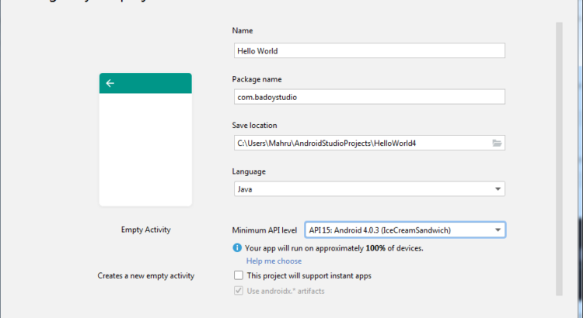This screenshot has height=318, width=583.
Task: Click the Package name label
Action: [257, 79]
